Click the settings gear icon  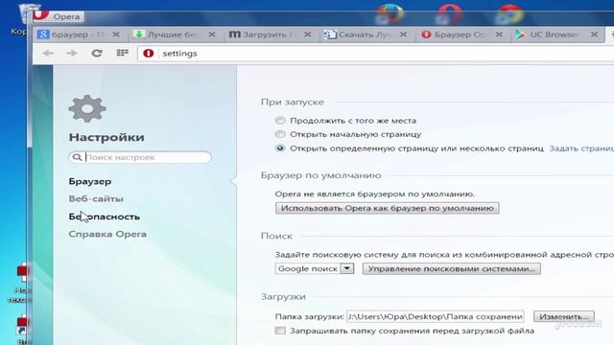coord(87,108)
